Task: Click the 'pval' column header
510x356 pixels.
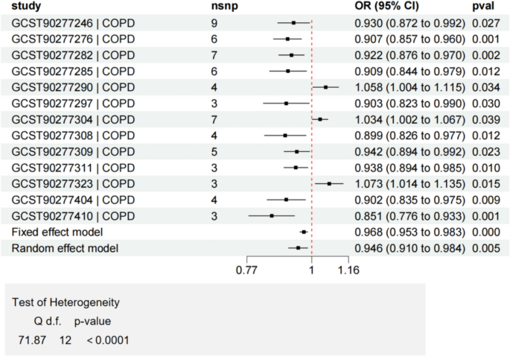Action: 483,7
